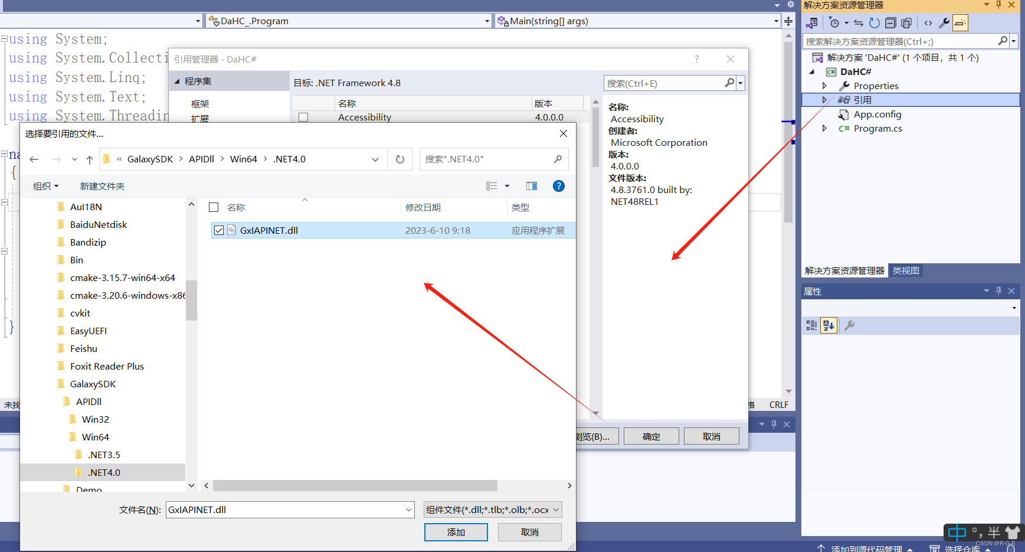Switch to 解决方案资源管理器 tab
Image resolution: width=1025 pixels, height=552 pixels.
point(844,270)
